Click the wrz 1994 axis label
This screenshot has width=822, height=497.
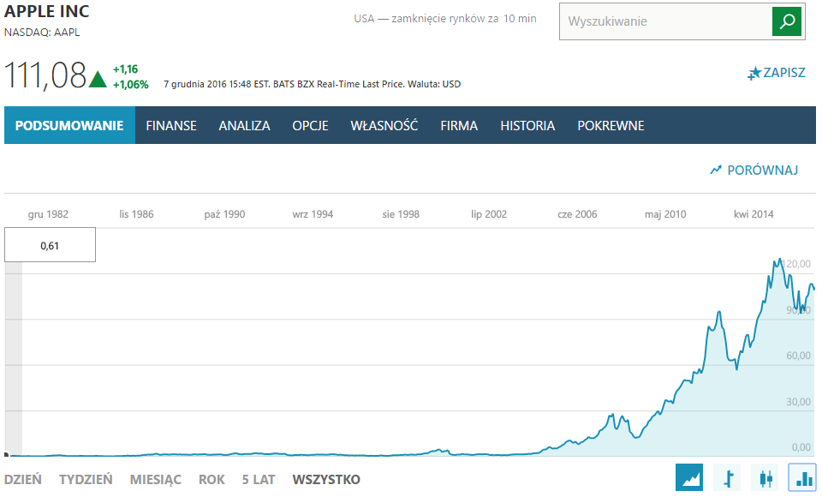[x=313, y=214]
